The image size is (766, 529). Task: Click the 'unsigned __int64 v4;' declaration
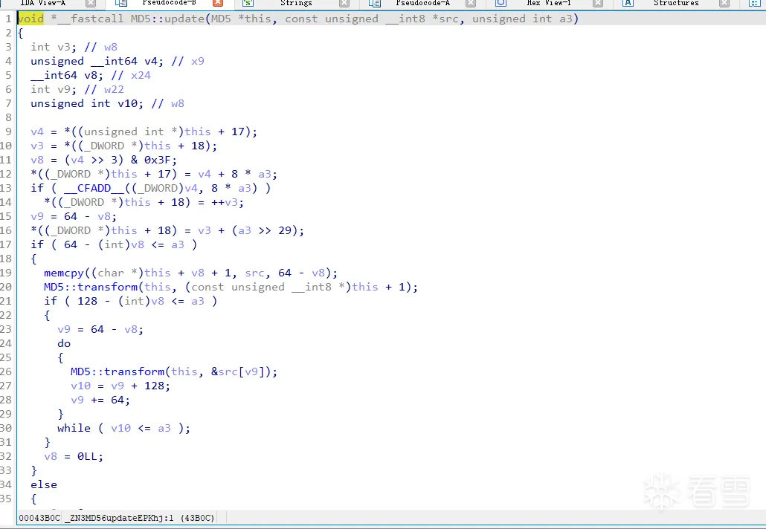(x=97, y=61)
